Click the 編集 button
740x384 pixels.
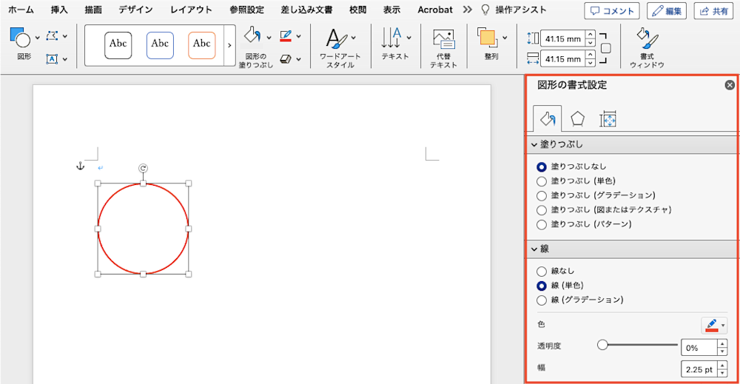667,11
